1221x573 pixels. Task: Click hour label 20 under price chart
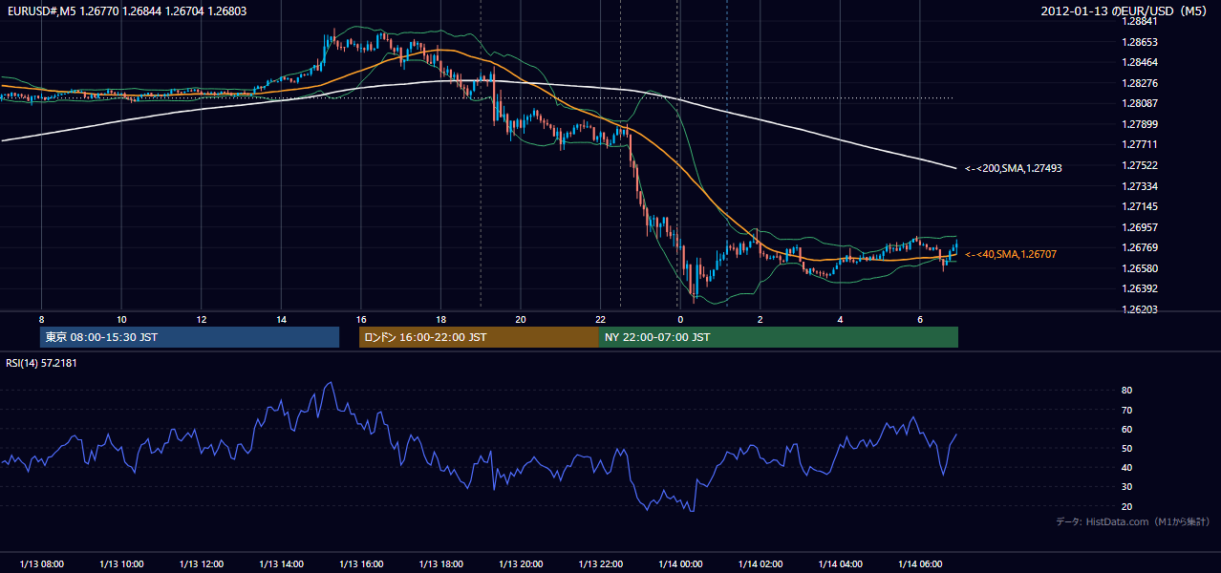coord(521,319)
